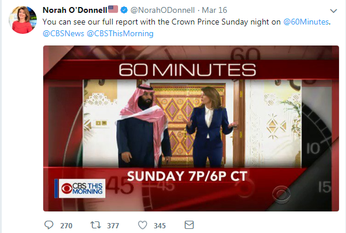Like the tweet with the heart icon
Viewport: 346px width, 233px height.
pos(143,225)
